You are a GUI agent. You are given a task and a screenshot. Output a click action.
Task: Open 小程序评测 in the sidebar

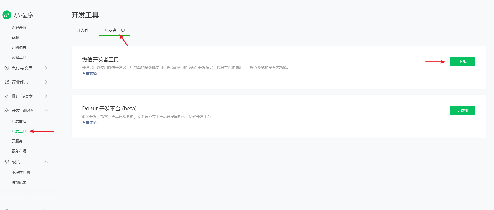[x=21, y=173]
